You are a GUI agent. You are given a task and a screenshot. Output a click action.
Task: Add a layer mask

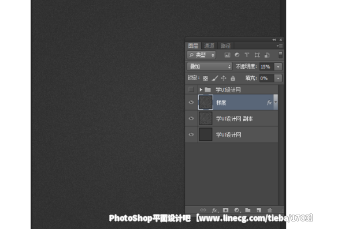click(225, 210)
